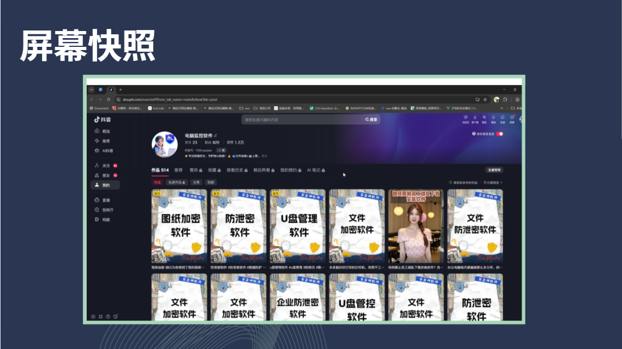This screenshot has width=622, height=349.
Task: Click the site info icon in address bar
Action: tap(118, 100)
